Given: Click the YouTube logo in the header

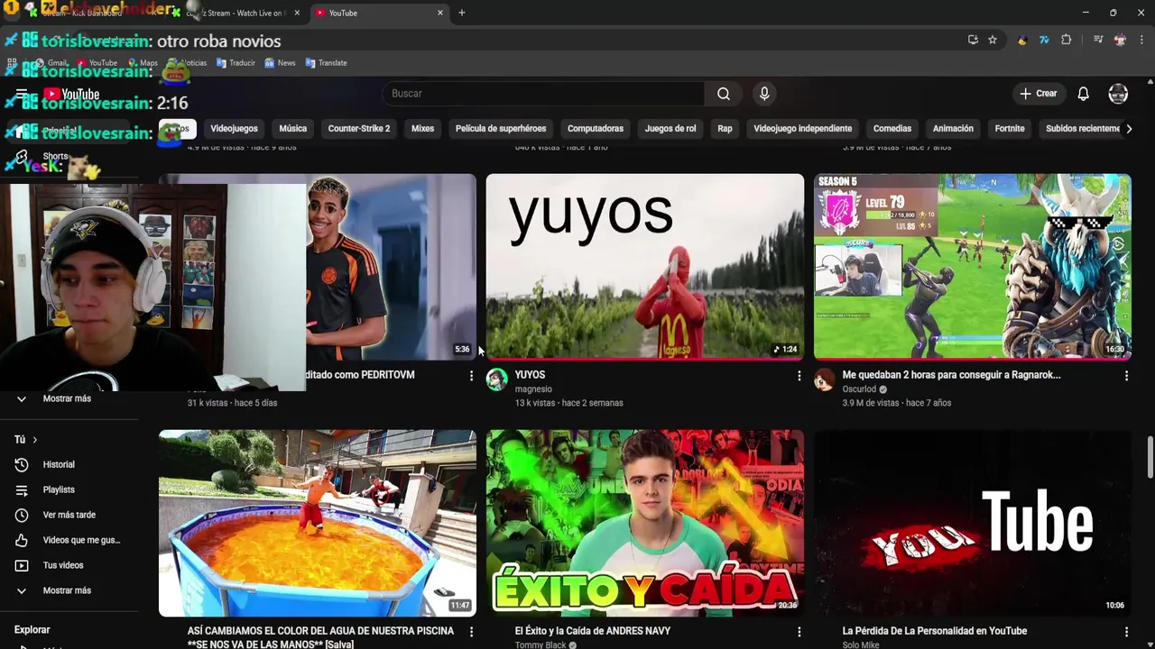Looking at the screenshot, I should pyautogui.click(x=70, y=94).
